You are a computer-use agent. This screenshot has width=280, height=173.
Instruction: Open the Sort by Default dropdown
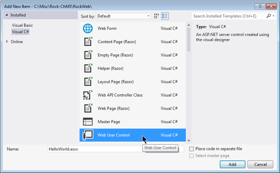[124, 16]
